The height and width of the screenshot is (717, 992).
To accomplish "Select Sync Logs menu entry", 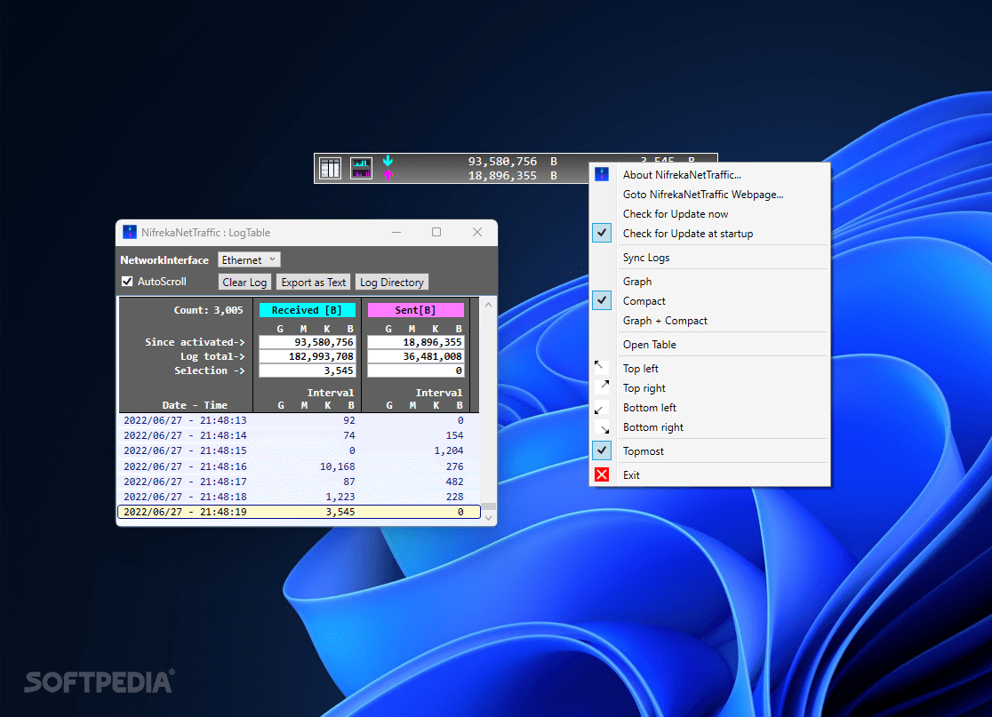I will (646, 258).
